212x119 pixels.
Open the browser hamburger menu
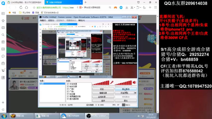click(x=156, y=8)
